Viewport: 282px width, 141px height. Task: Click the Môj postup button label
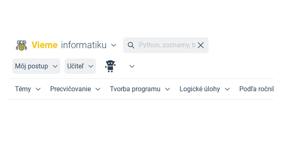click(x=31, y=66)
